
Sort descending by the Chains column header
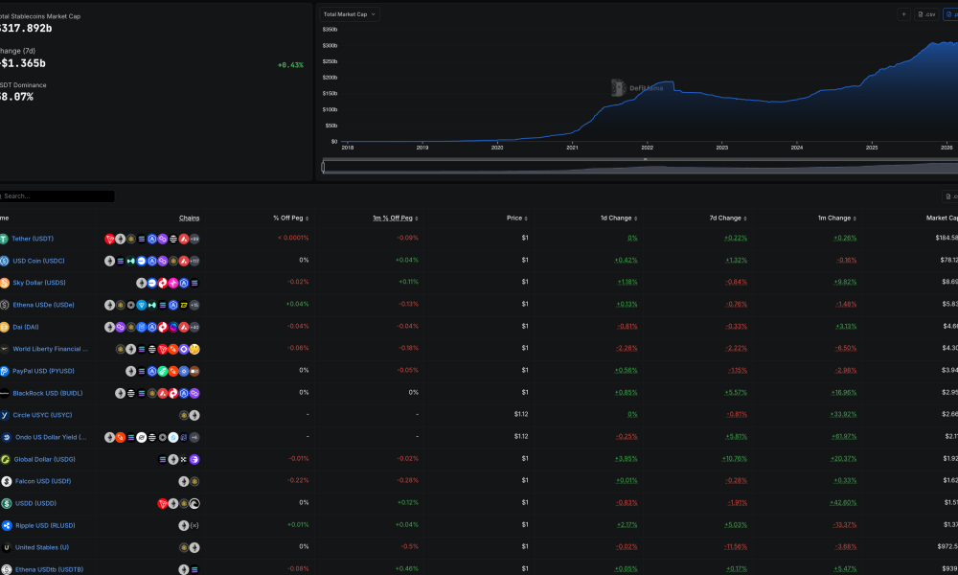tap(189, 218)
